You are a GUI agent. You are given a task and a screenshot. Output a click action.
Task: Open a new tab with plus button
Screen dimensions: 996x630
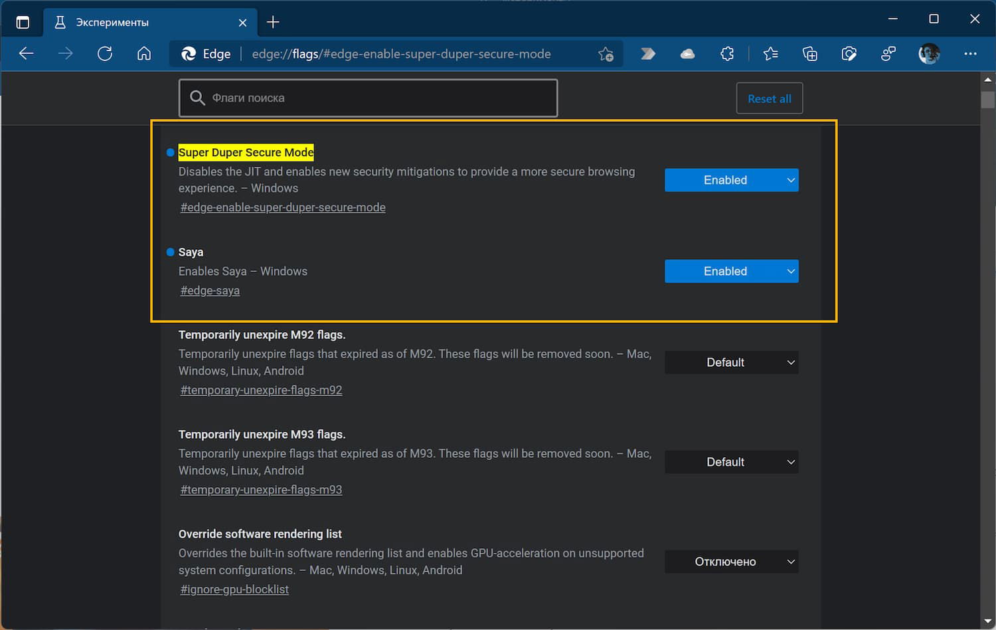[273, 23]
